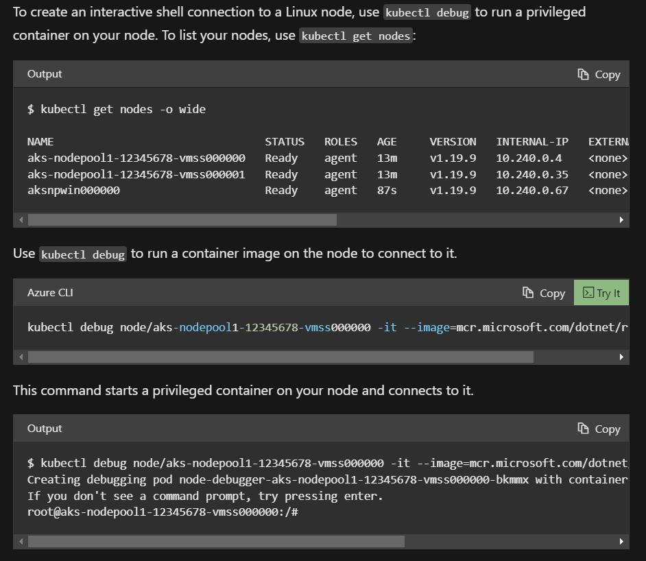Image resolution: width=646 pixels, height=561 pixels.
Task: Click the 'If you don't see a command prompt' line
Action: [205, 496]
